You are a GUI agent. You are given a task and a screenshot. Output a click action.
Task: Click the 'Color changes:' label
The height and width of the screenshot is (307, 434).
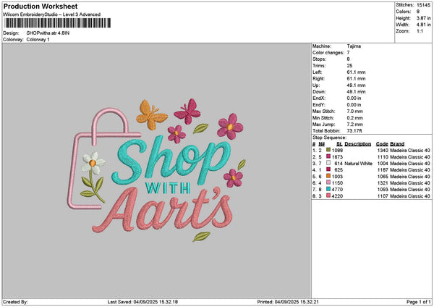(328, 53)
